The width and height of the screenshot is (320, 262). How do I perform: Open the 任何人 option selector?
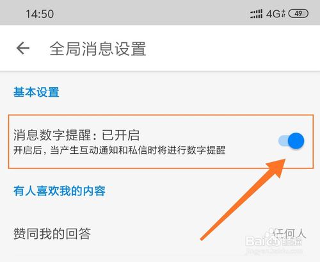[289, 233]
